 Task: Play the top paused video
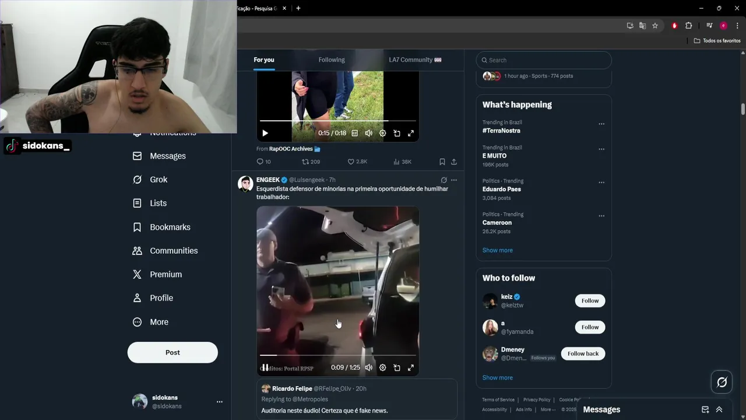(x=265, y=133)
